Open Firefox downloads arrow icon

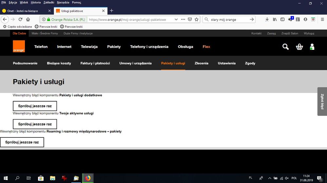click(x=267, y=20)
